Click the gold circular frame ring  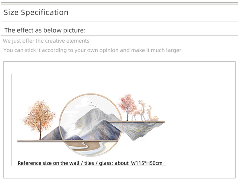pyautogui.click(x=91, y=125)
